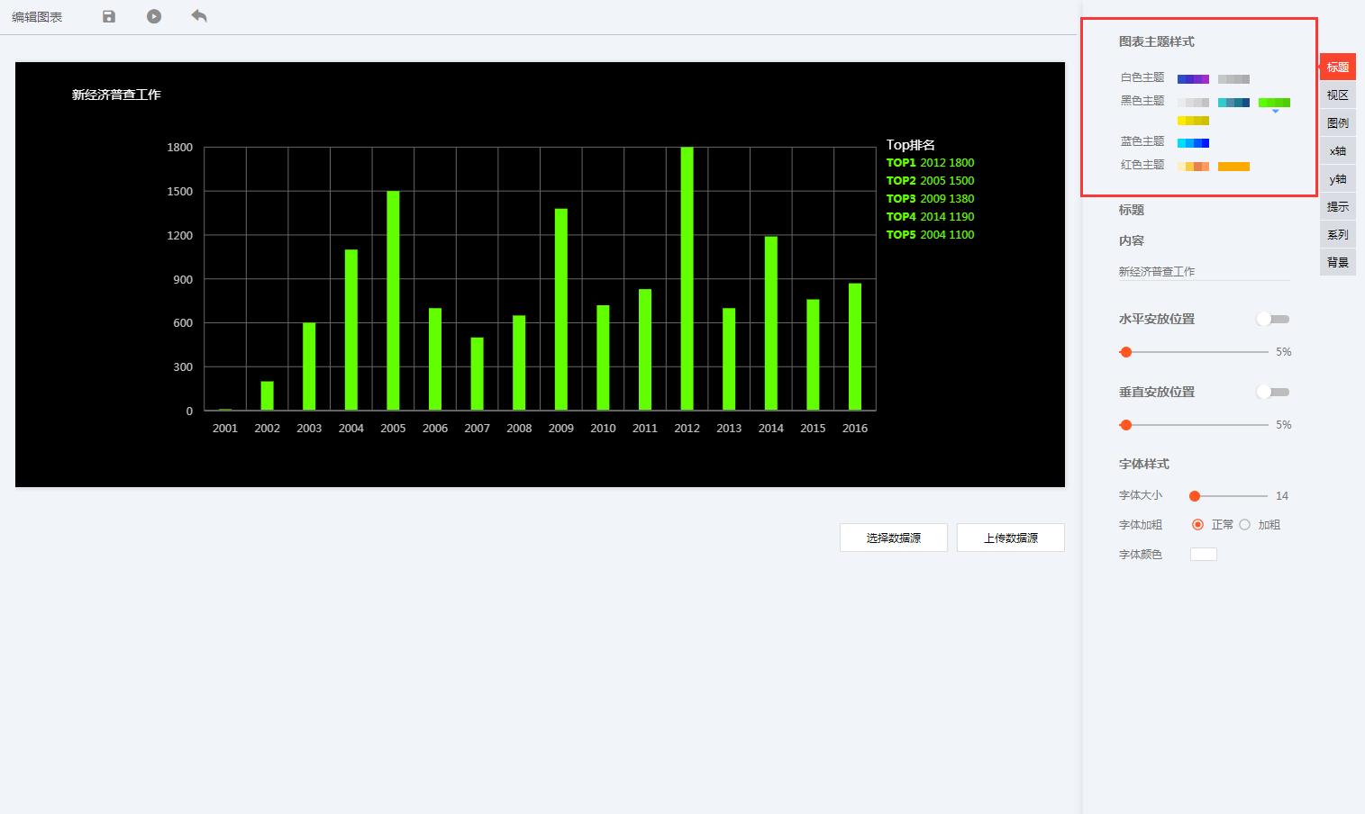Click the 字体大小 slider handle

tap(1195, 496)
